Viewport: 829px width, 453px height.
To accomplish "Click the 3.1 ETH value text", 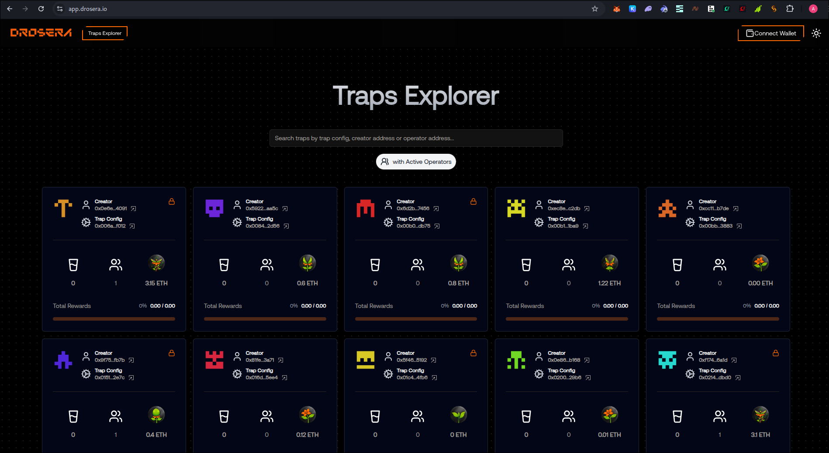I will click(760, 435).
